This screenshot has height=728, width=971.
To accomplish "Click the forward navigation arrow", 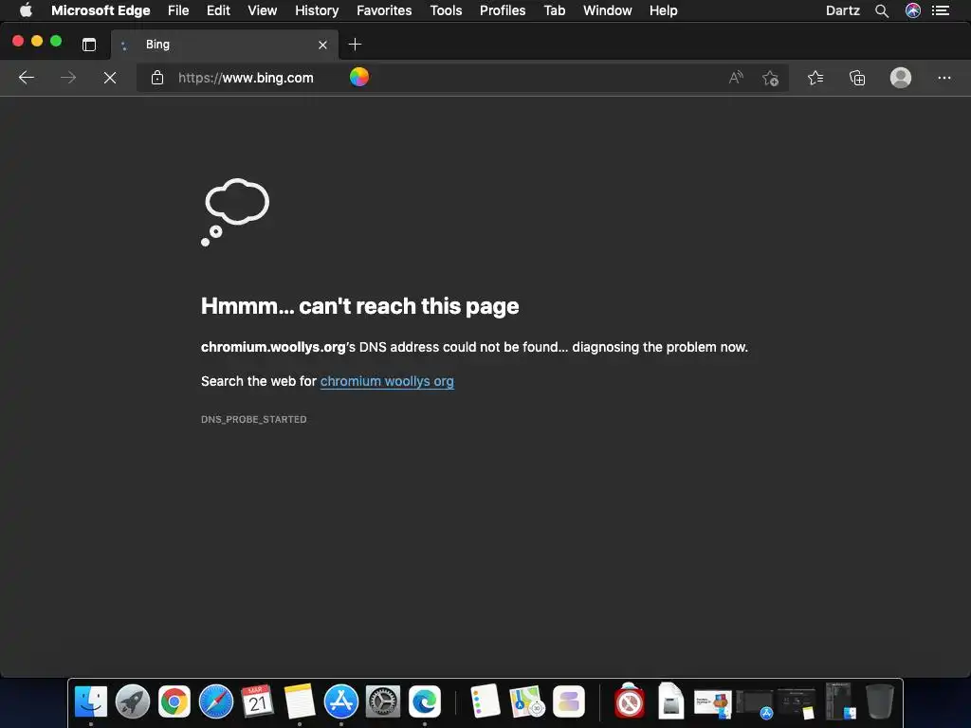I will point(68,78).
